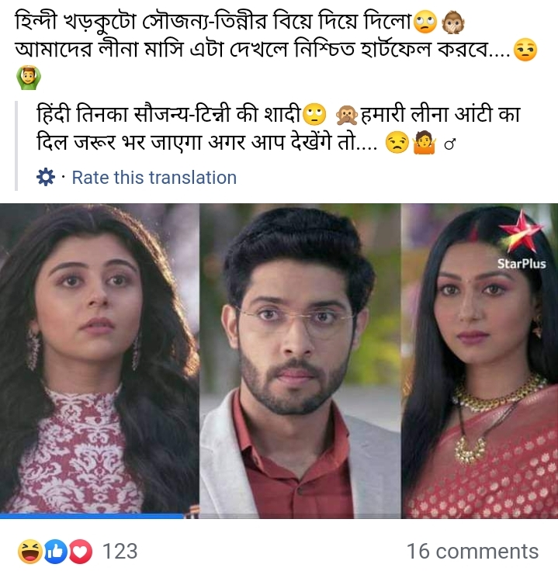Open the 16 comments link
The height and width of the screenshot is (578, 558).
click(x=473, y=551)
